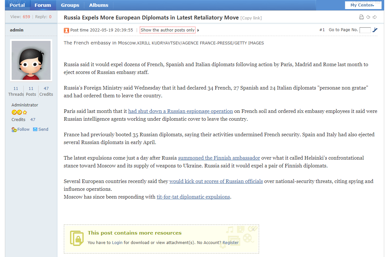Click the admin avatar image
392x257 pixels.
pyautogui.click(x=31, y=60)
